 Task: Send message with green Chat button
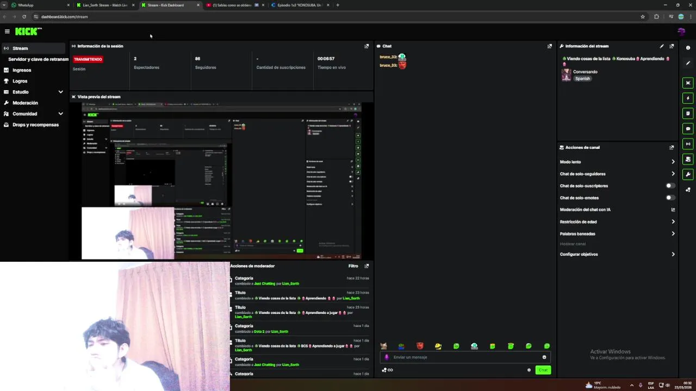point(543,370)
